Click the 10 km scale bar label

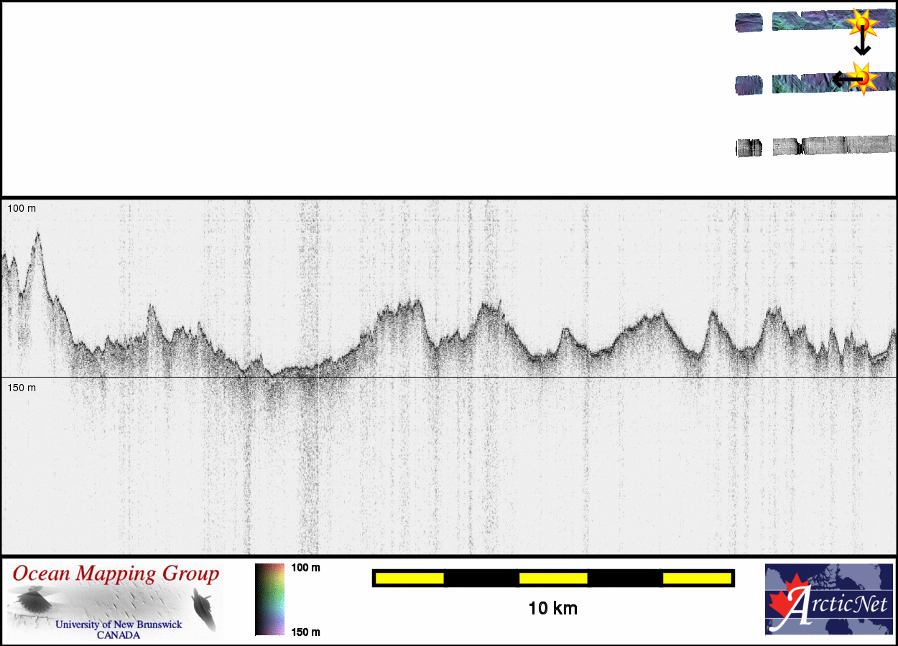pos(552,609)
